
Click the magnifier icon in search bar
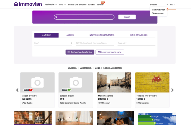click(x=56, y=17)
